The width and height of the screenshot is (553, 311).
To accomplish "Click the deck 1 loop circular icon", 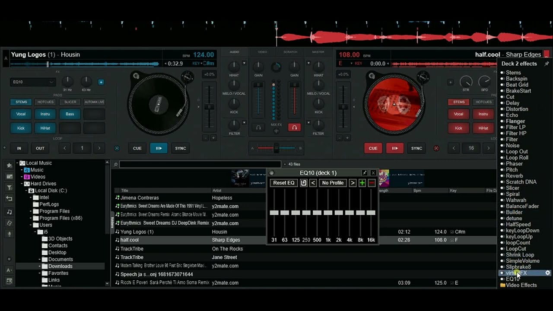I will [117, 148].
